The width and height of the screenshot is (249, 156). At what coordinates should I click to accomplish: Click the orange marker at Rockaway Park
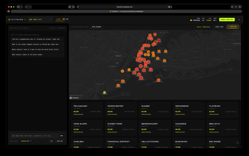tap(158, 80)
